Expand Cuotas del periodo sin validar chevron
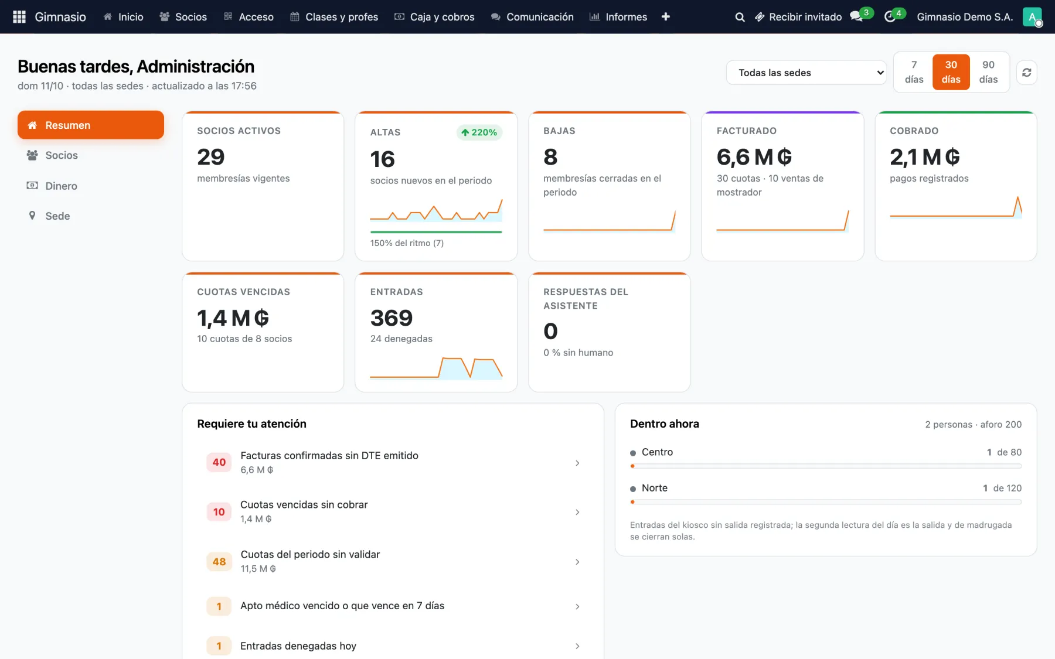Viewport: 1055px width, 659px height. (x=577, y=562)
